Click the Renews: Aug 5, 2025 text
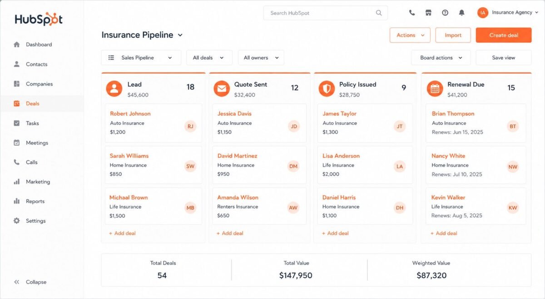Image resolution: width=545 pixels, height=299 pixels. [x=457, y=216]
